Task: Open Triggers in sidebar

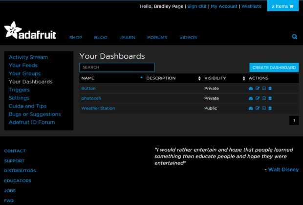Action: 20,90
